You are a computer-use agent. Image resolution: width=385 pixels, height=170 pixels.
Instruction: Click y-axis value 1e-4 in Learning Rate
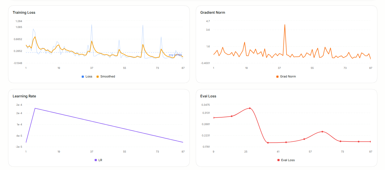pyautogui.click(x=19, y=125)
